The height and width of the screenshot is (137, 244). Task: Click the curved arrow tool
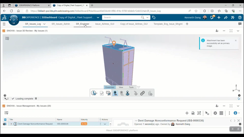tap(136, 93)
